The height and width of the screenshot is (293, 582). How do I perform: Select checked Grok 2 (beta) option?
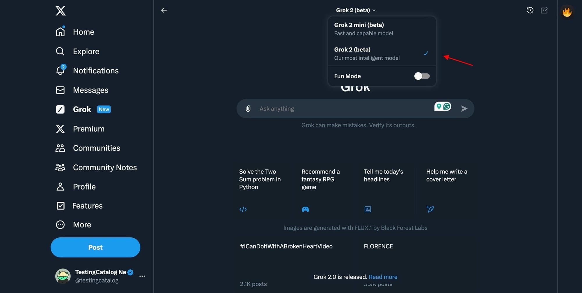[x=382, y=54]
